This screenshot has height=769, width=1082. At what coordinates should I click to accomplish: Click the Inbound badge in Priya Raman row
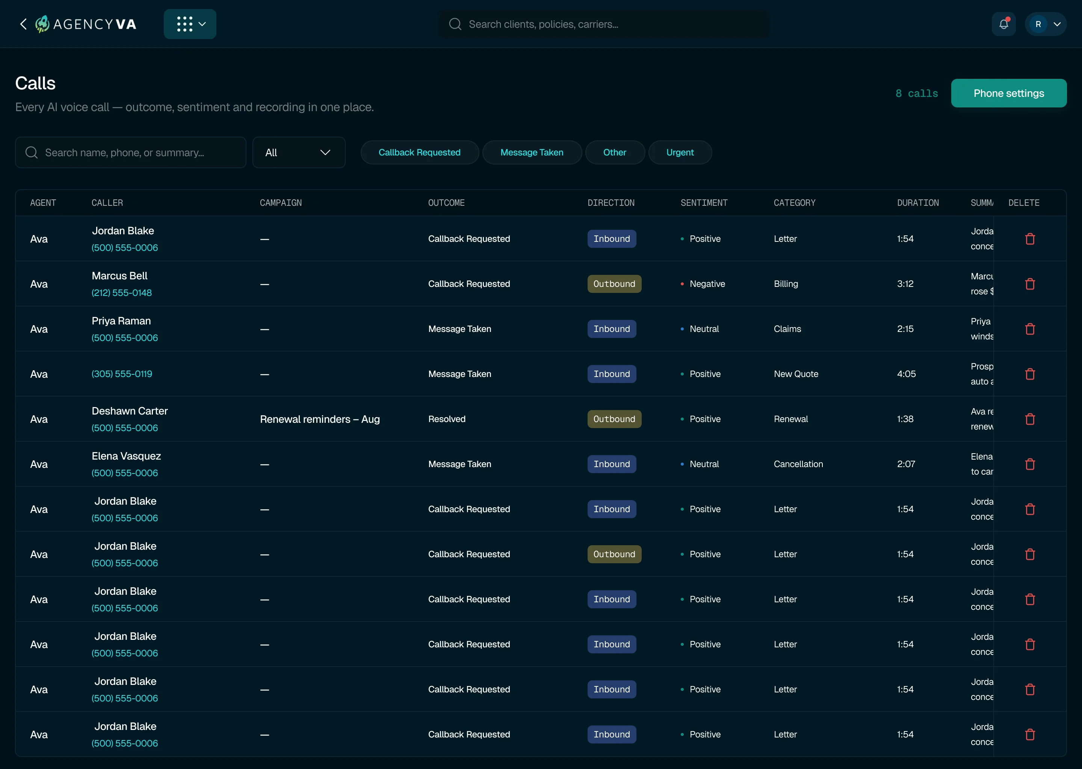(x=612, y=329)
